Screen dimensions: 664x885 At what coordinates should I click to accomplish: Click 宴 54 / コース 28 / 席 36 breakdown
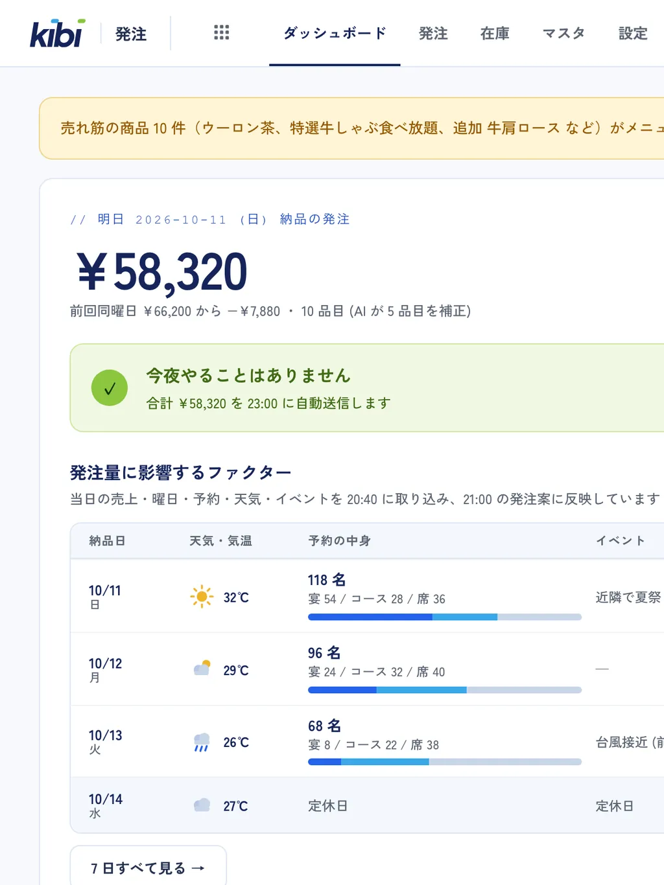tap(377, 599)
